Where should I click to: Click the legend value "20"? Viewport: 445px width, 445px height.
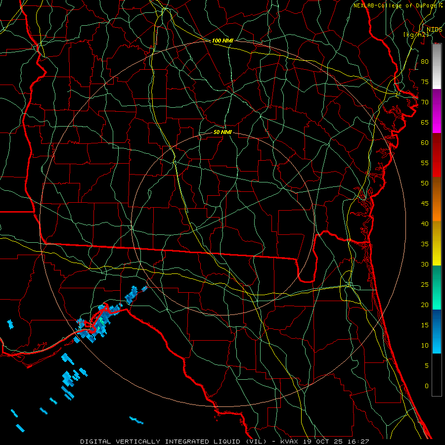tap(425, 305)
